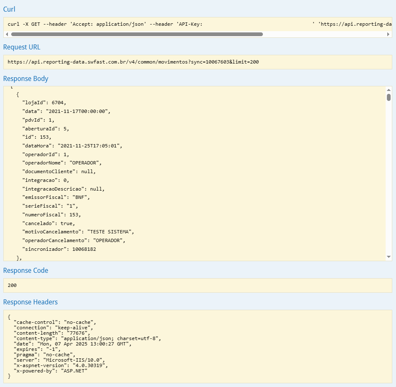
Task: Click the Response Headers heading
Action: click(x=30, y=302)
